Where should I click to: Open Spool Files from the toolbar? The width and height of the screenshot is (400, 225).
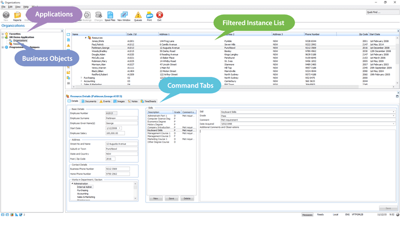pos(110,16)
